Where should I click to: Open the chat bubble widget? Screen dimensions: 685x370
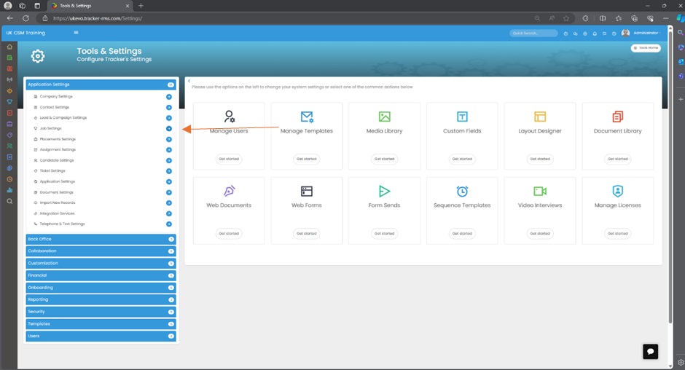(x=650, y=351)
